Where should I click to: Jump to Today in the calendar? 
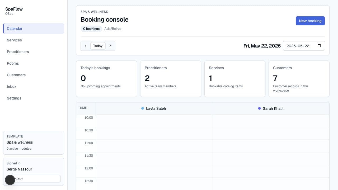(x=98, y=46)
